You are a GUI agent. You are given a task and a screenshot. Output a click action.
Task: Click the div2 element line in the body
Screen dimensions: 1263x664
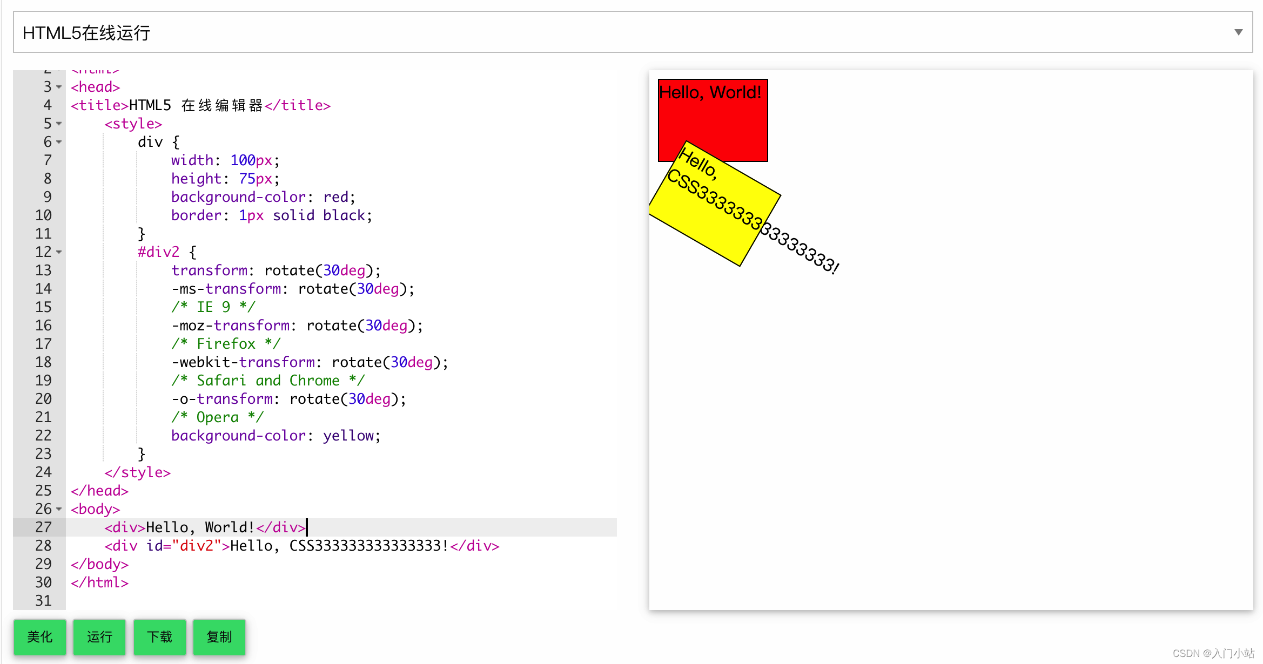(301, 546)
